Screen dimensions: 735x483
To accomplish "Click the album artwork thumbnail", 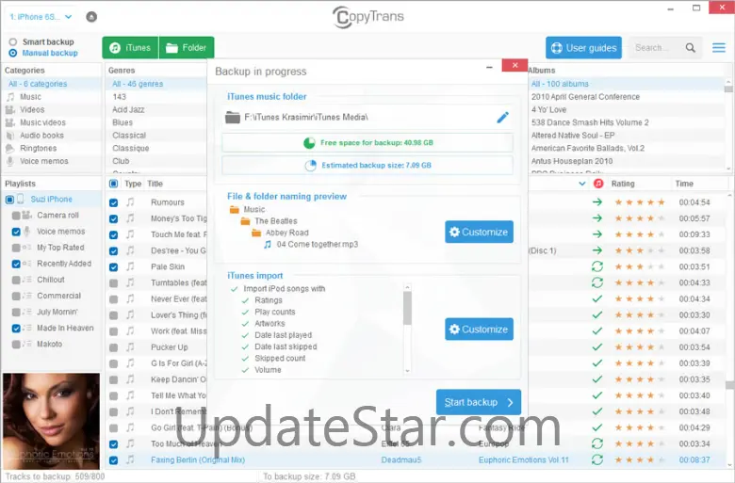I will pyautogui.click(x=51, y=421).
